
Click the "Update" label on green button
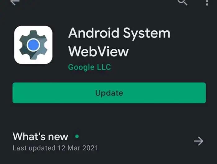point(109,93)
